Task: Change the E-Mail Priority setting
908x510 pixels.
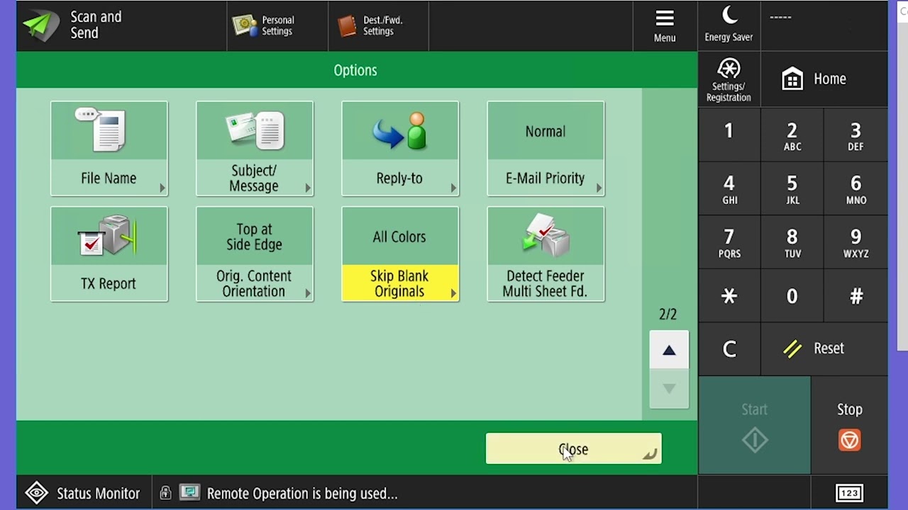Action: point(546,149)
